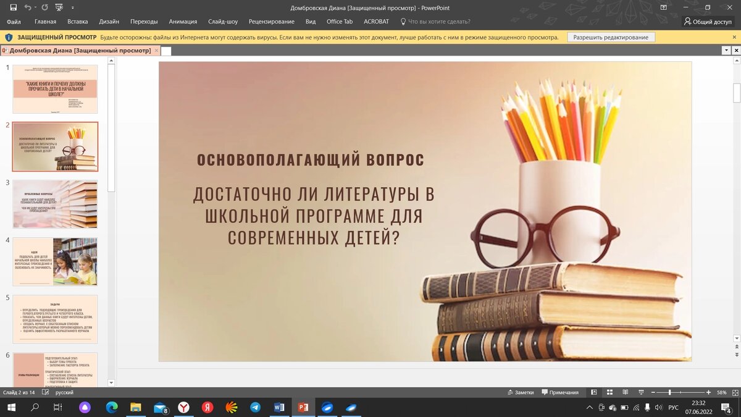
Task: Click the Redo/Repeat icon
Action: click(44, 7)
